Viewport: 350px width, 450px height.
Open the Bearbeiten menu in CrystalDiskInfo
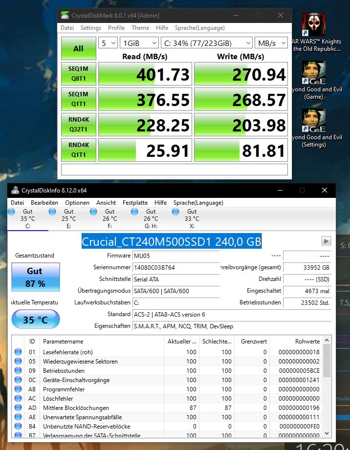[44, 203]
